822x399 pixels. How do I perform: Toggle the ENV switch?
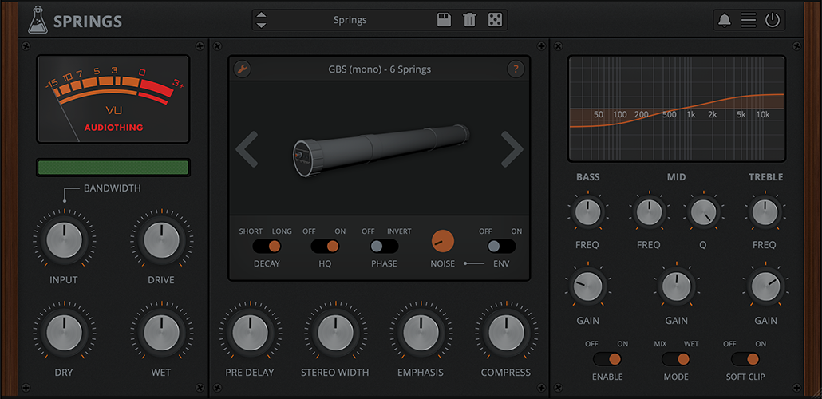pyautogui.click(x=501, y=247)
